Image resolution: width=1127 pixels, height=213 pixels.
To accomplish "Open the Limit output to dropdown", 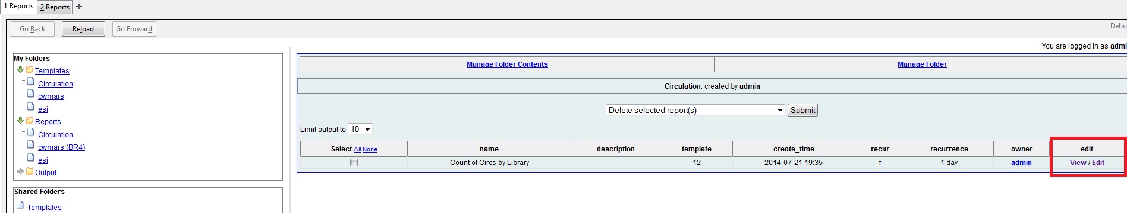I will pos(360,129).
